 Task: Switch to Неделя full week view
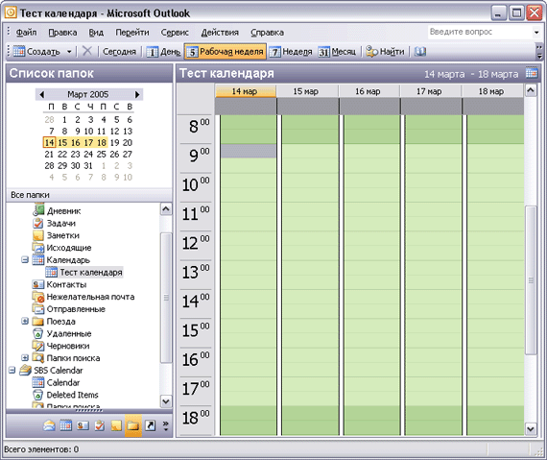coord(291,52)
